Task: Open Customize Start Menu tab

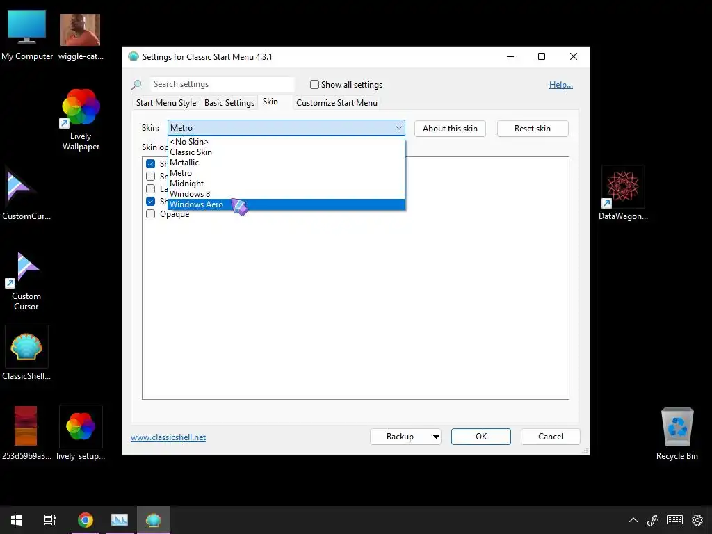Action: [337, 103]
